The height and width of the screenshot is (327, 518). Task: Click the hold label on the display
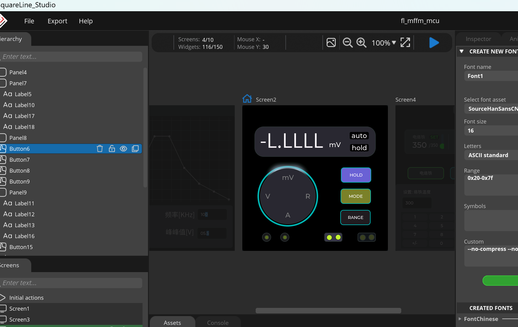coord(359,148)
